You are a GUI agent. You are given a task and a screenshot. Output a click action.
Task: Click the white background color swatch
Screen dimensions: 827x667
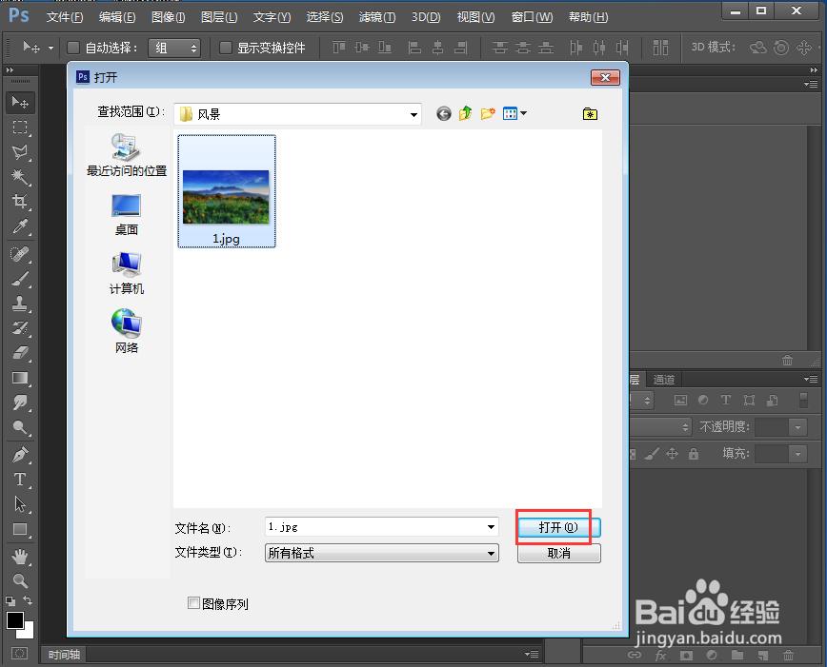coord(28,631)
